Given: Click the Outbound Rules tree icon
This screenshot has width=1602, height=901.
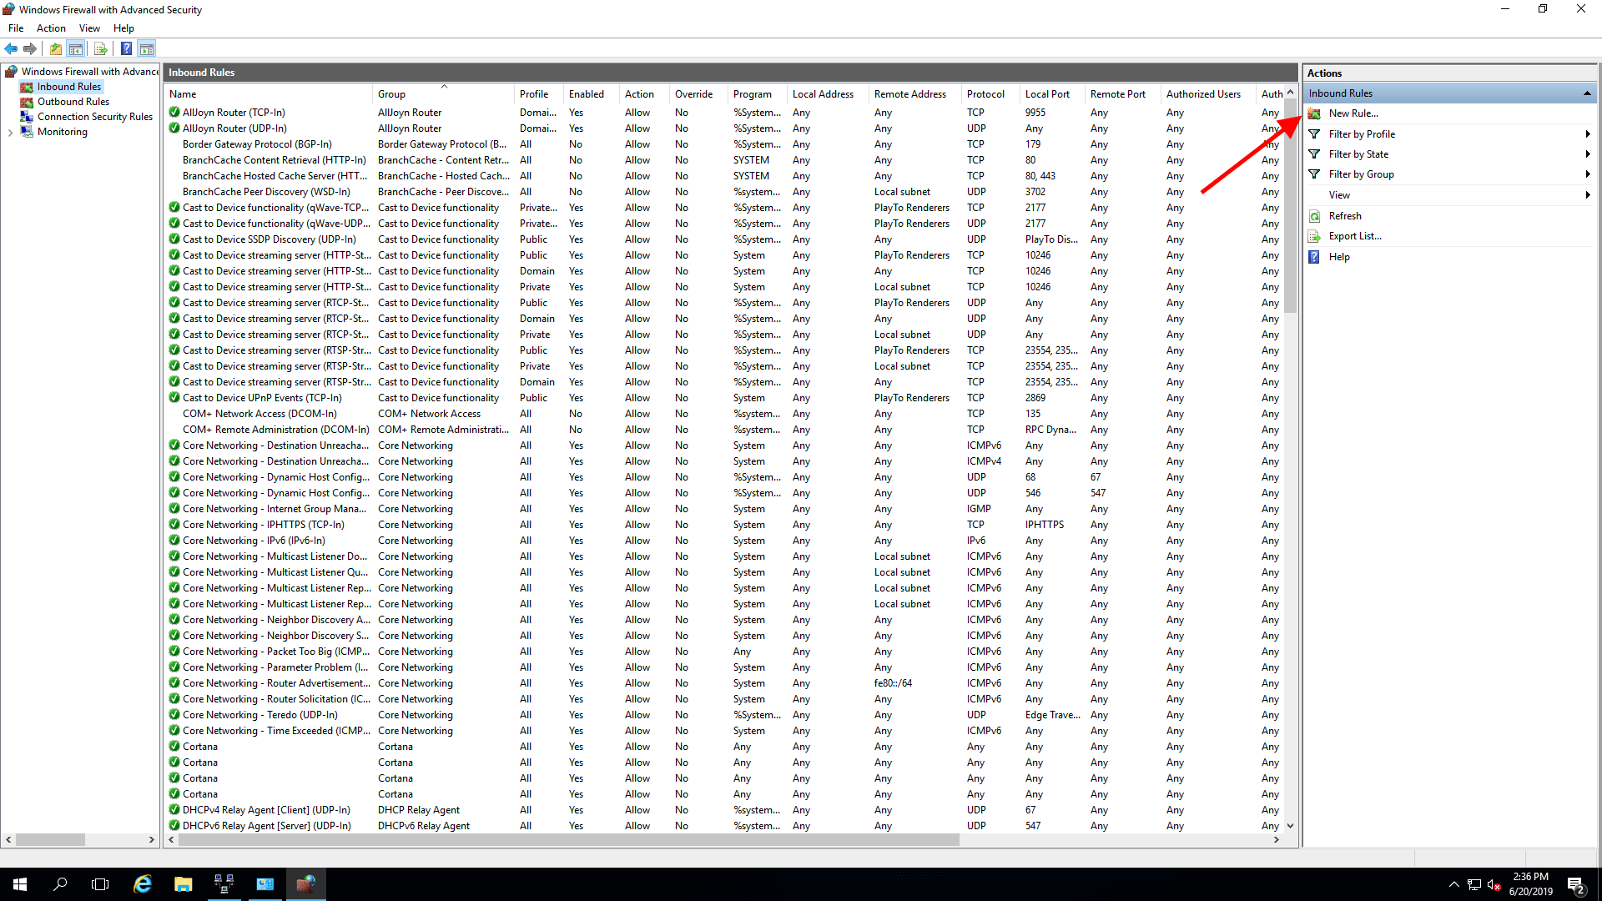Looking at the screenshot, I should click(27, 102).
